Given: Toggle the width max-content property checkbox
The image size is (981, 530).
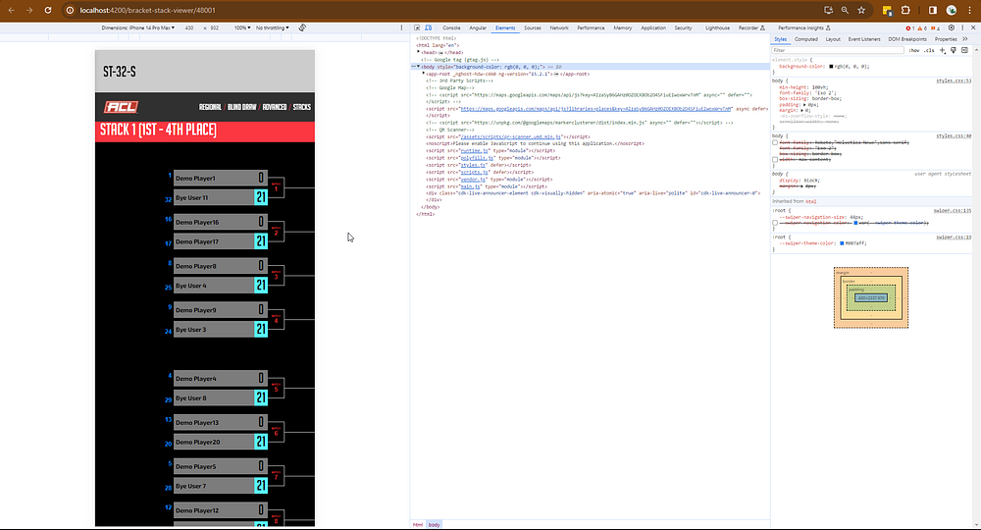Looking at the screenshot, I should click(x=775, y=158).
